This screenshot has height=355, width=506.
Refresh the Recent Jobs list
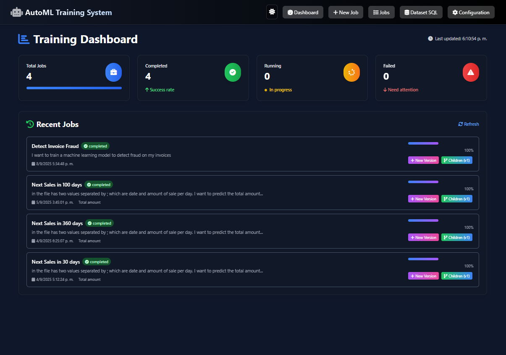tap(469, 124)
